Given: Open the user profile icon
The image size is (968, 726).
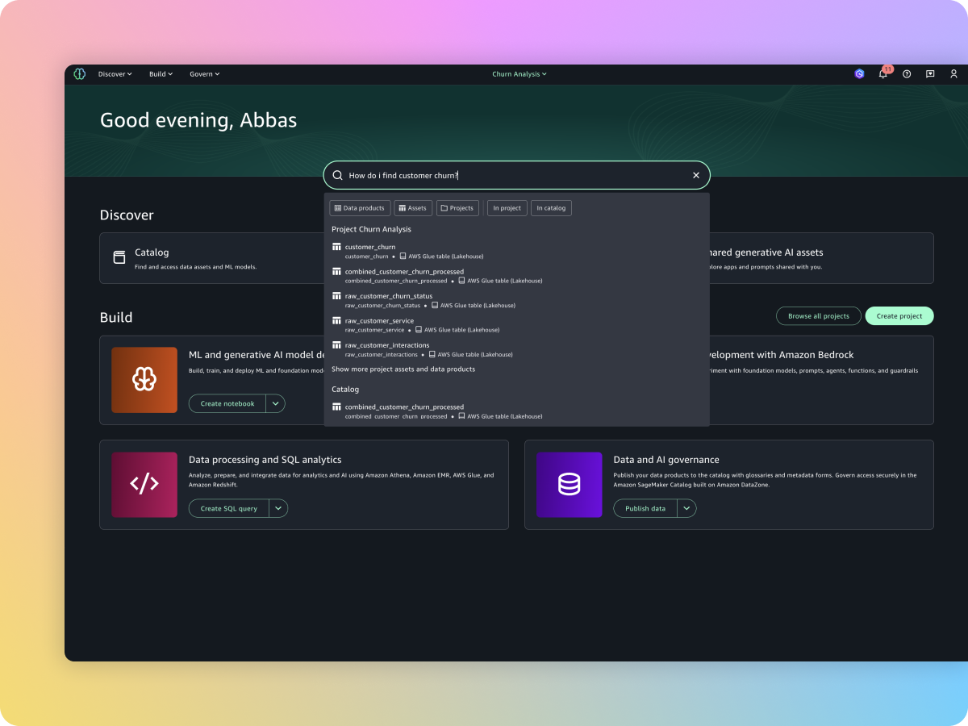Looking at the screenshot, I should pyautogui.click(x=953, y=74).
